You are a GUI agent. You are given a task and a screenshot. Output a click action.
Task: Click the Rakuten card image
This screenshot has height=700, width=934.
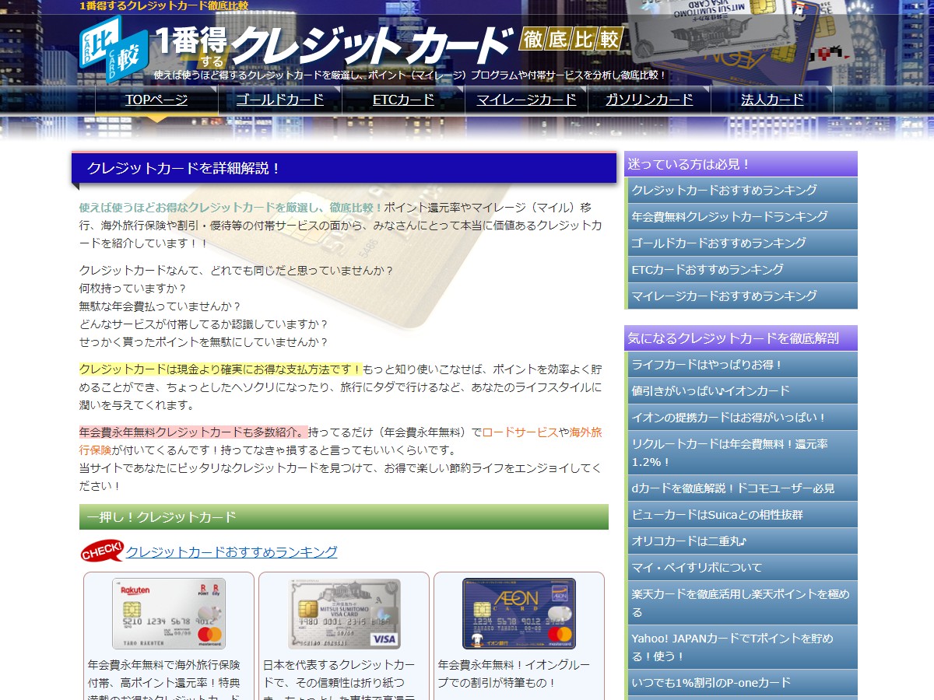[169, 614]
